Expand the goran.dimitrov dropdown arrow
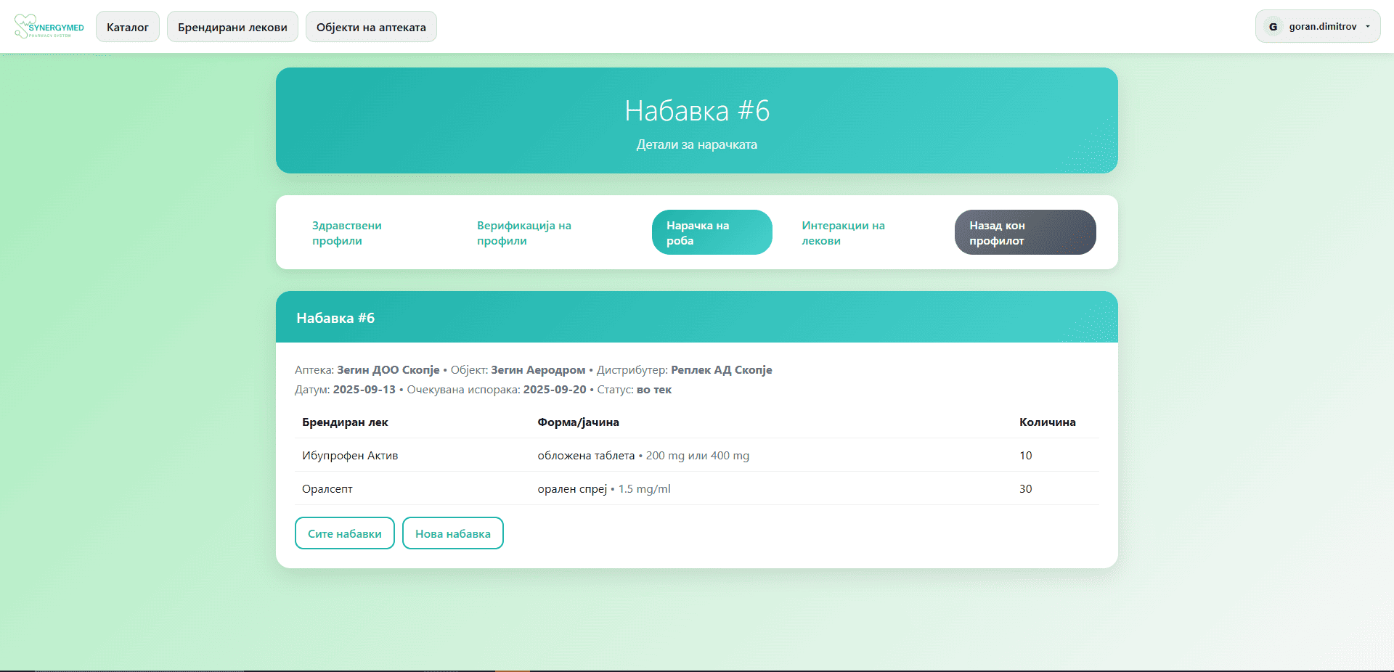The width and height of the screenshot is (1394, 672). [x=1368, y=27]
